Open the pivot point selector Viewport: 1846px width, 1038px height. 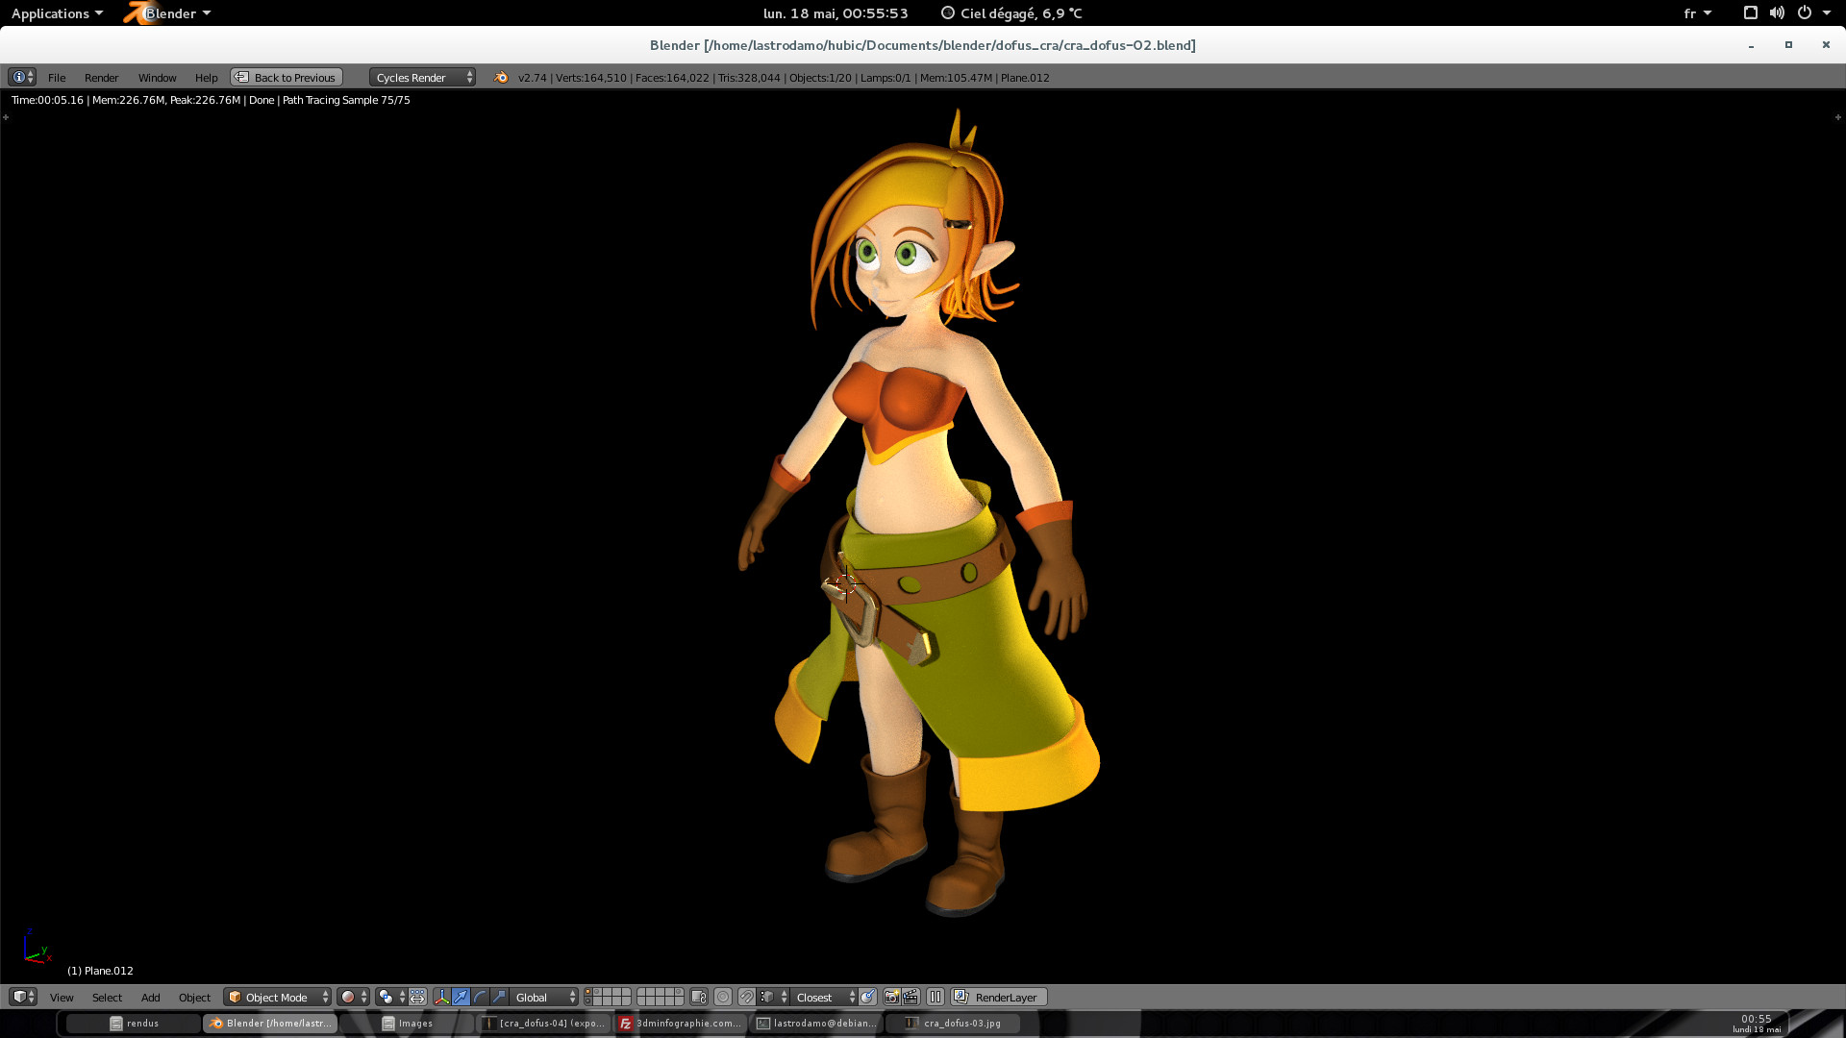(391, 997)
